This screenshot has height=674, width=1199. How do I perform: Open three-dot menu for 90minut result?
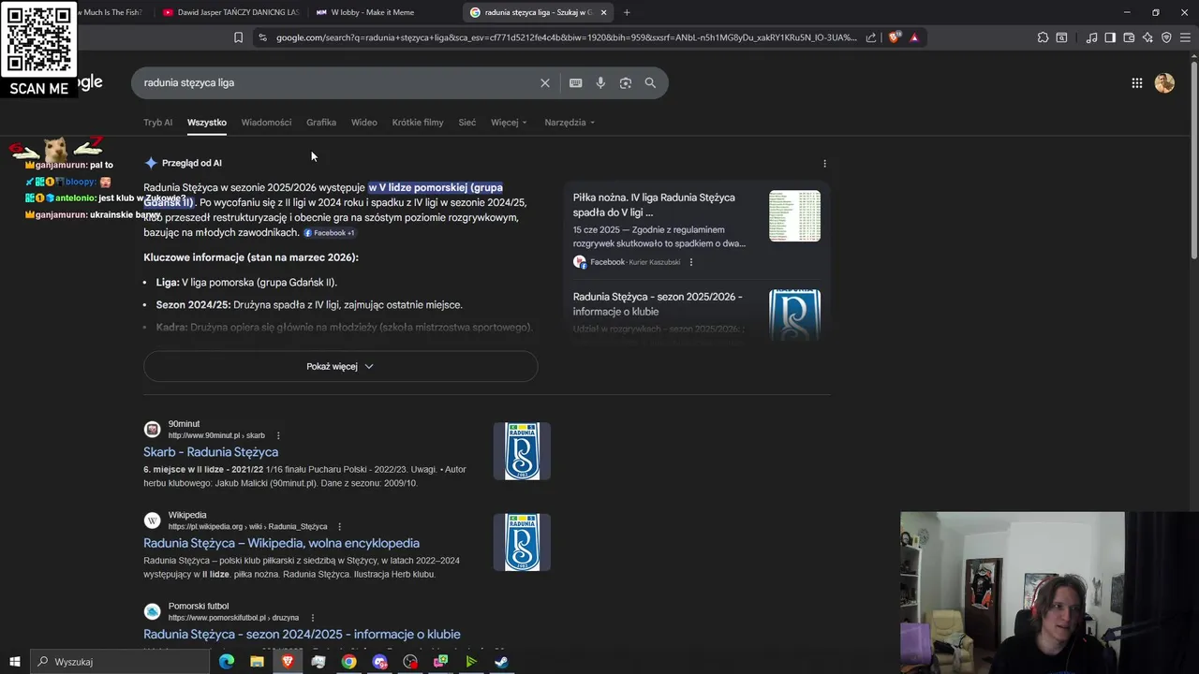278,435
